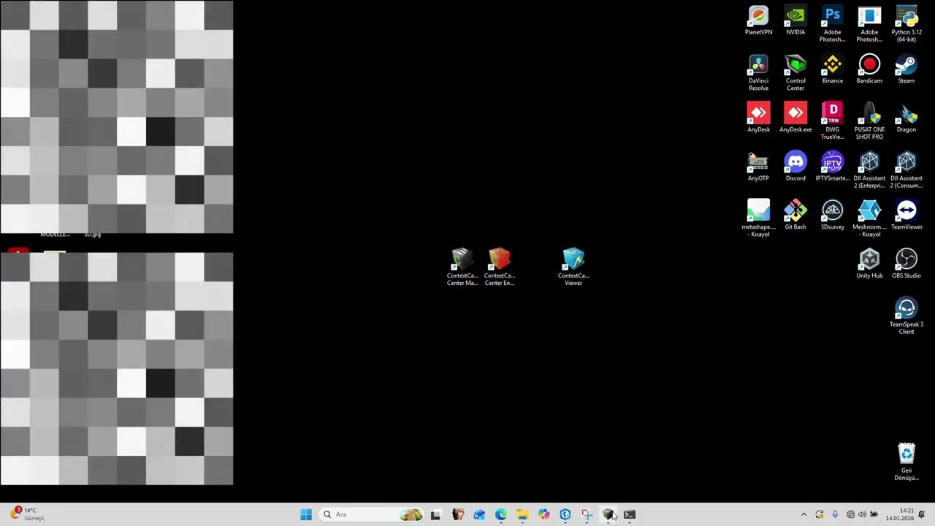Open the clock showing 14:21 date panel
The width and height of the screenshot is (935, 526).
[x=900, y=514]
